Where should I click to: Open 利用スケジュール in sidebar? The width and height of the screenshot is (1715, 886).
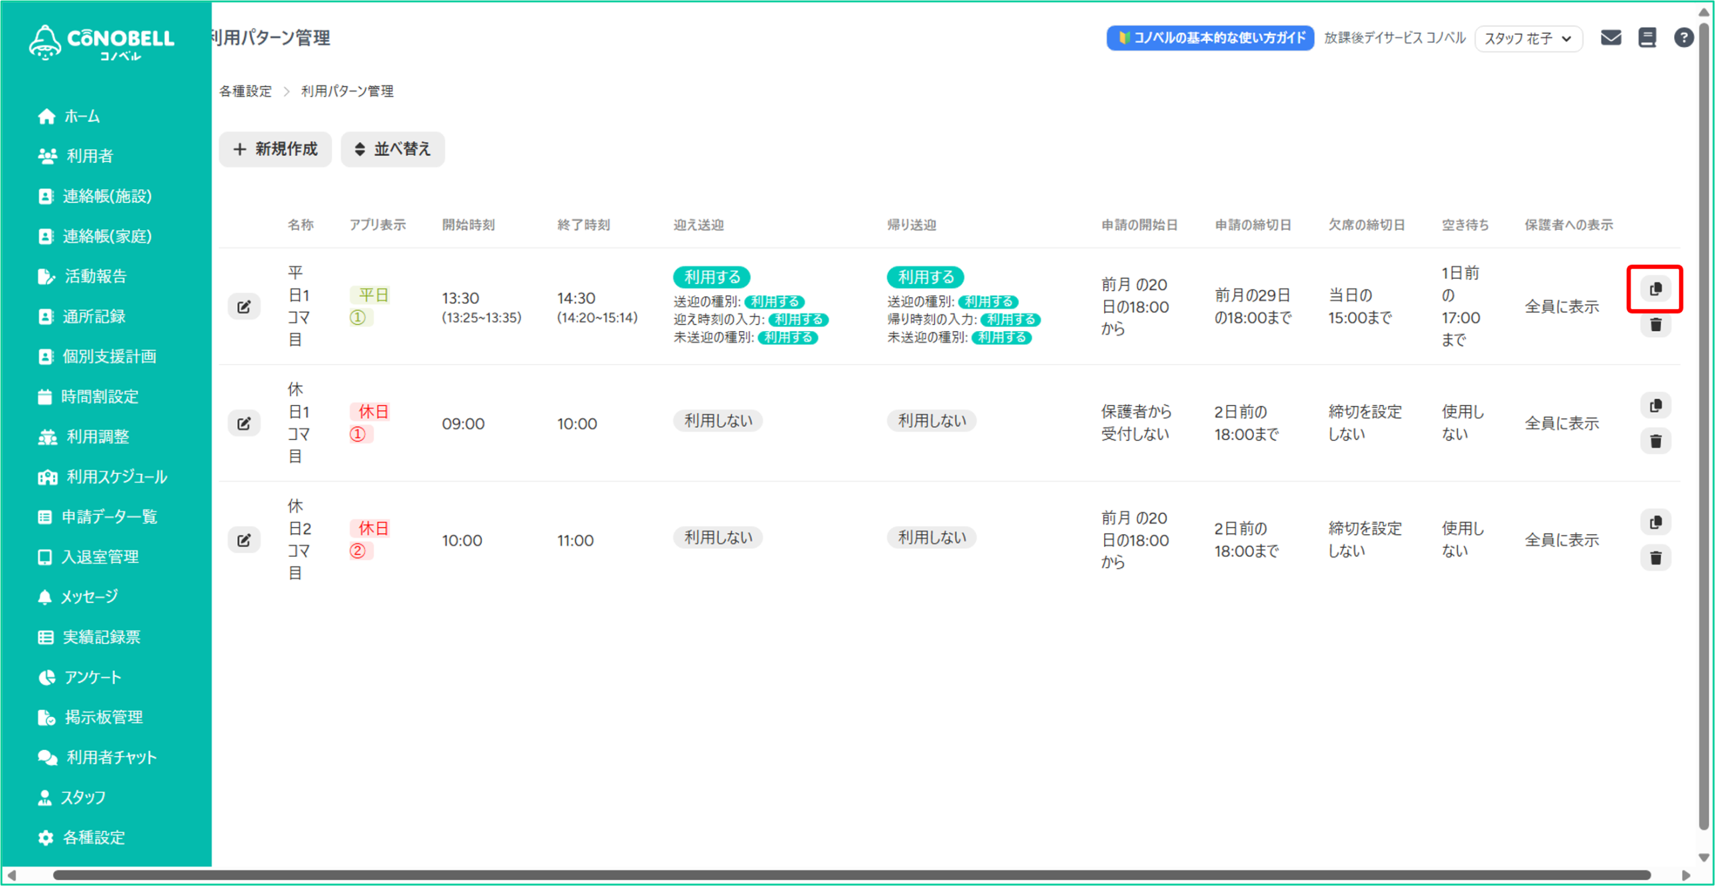117,477
